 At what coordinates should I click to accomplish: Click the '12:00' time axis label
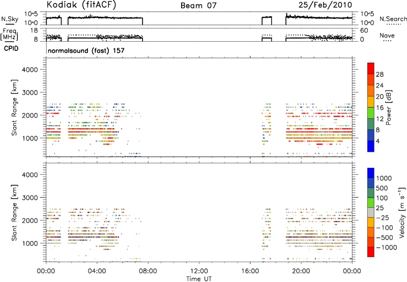pos(199,271)
